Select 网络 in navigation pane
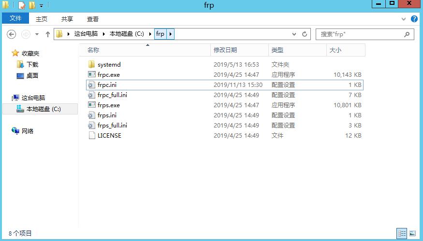 tap(28, 131)
